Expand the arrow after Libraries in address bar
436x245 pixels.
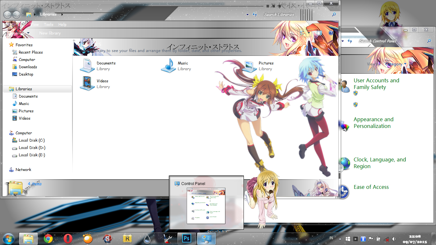tap(62, 14)
